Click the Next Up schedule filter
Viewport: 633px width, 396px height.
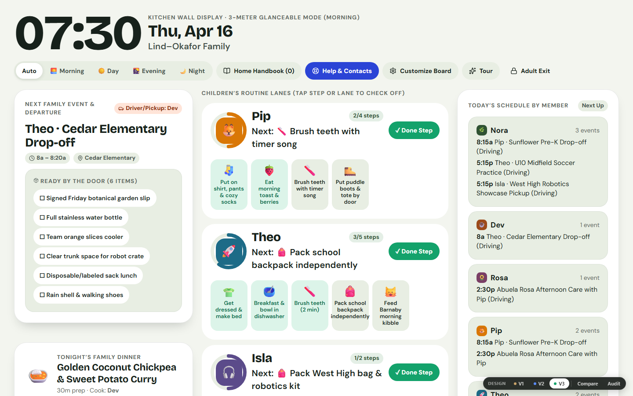[593, 106]
